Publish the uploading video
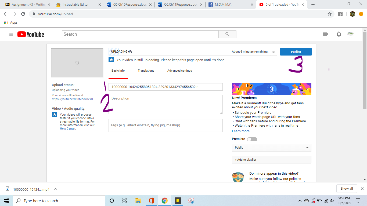Screen dimensions: 367x206 296,52
